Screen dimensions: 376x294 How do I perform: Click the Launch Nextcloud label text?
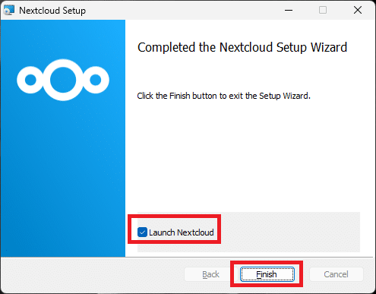click(182, 232)
